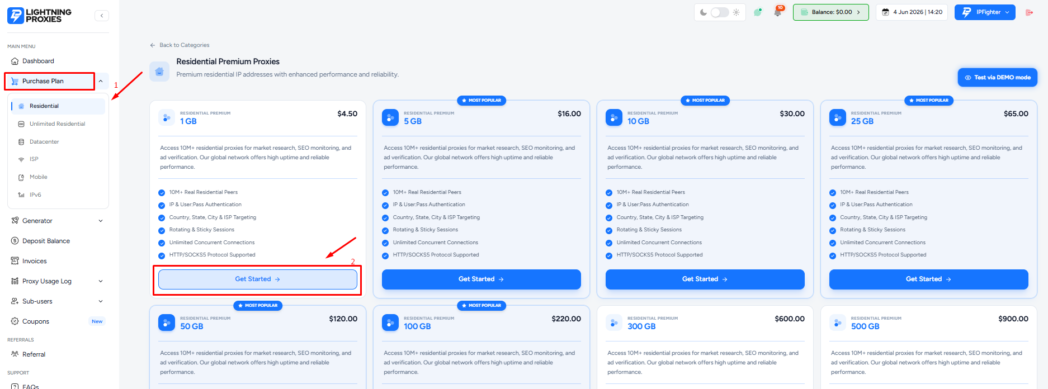Click the 1 GB plan icon
The image size is (1048, 389).
[x=167, y=117]
